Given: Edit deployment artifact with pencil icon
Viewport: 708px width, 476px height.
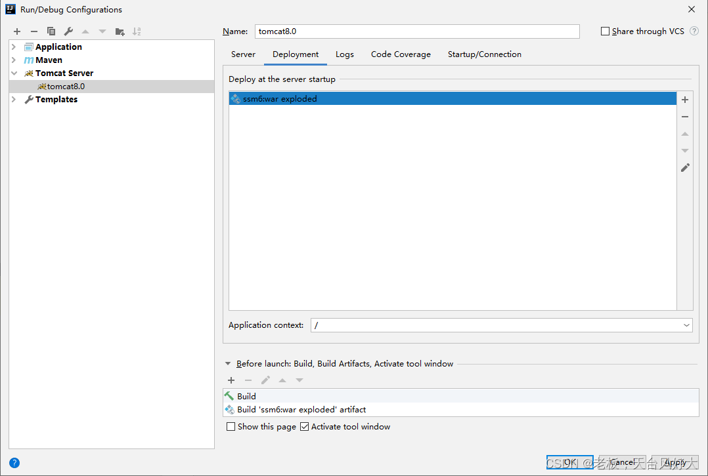Looking at the screenshot, I should pos(685,168).
